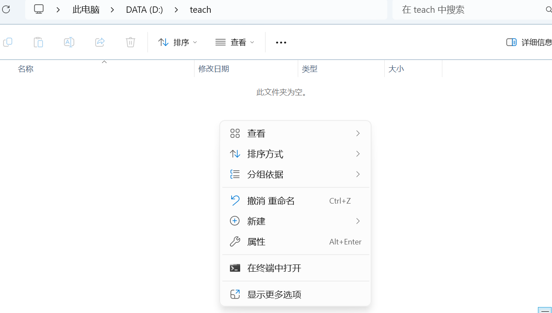The width and height of the screenshot is (552, 313).
Task: Expand the 新建 submenu arrow
Action: coord(358,221)
